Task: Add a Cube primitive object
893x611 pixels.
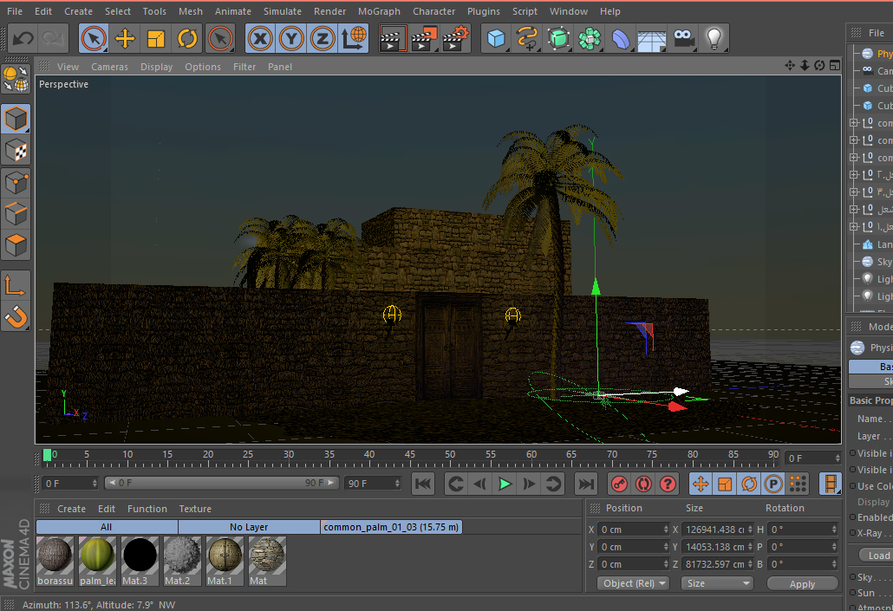Action: [496, 39]
